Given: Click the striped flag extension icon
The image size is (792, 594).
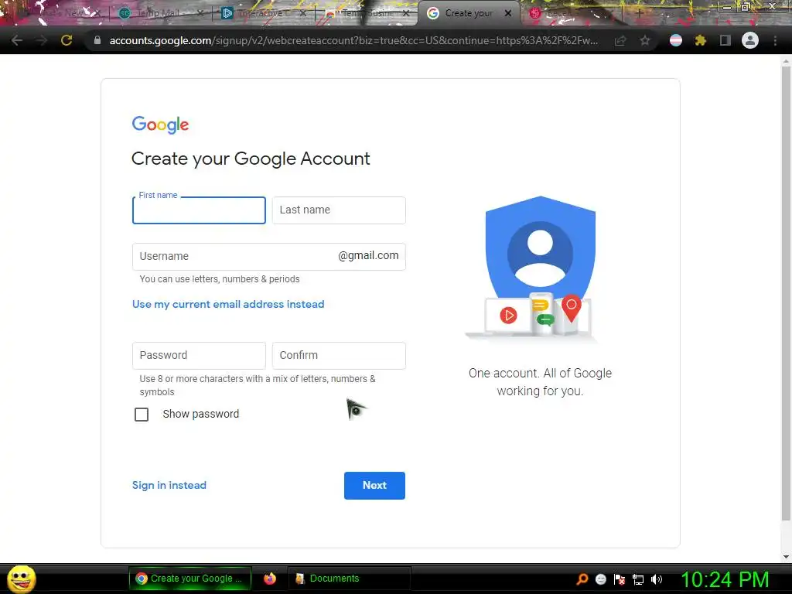Looking at the screenshot, I should point(676,40).
